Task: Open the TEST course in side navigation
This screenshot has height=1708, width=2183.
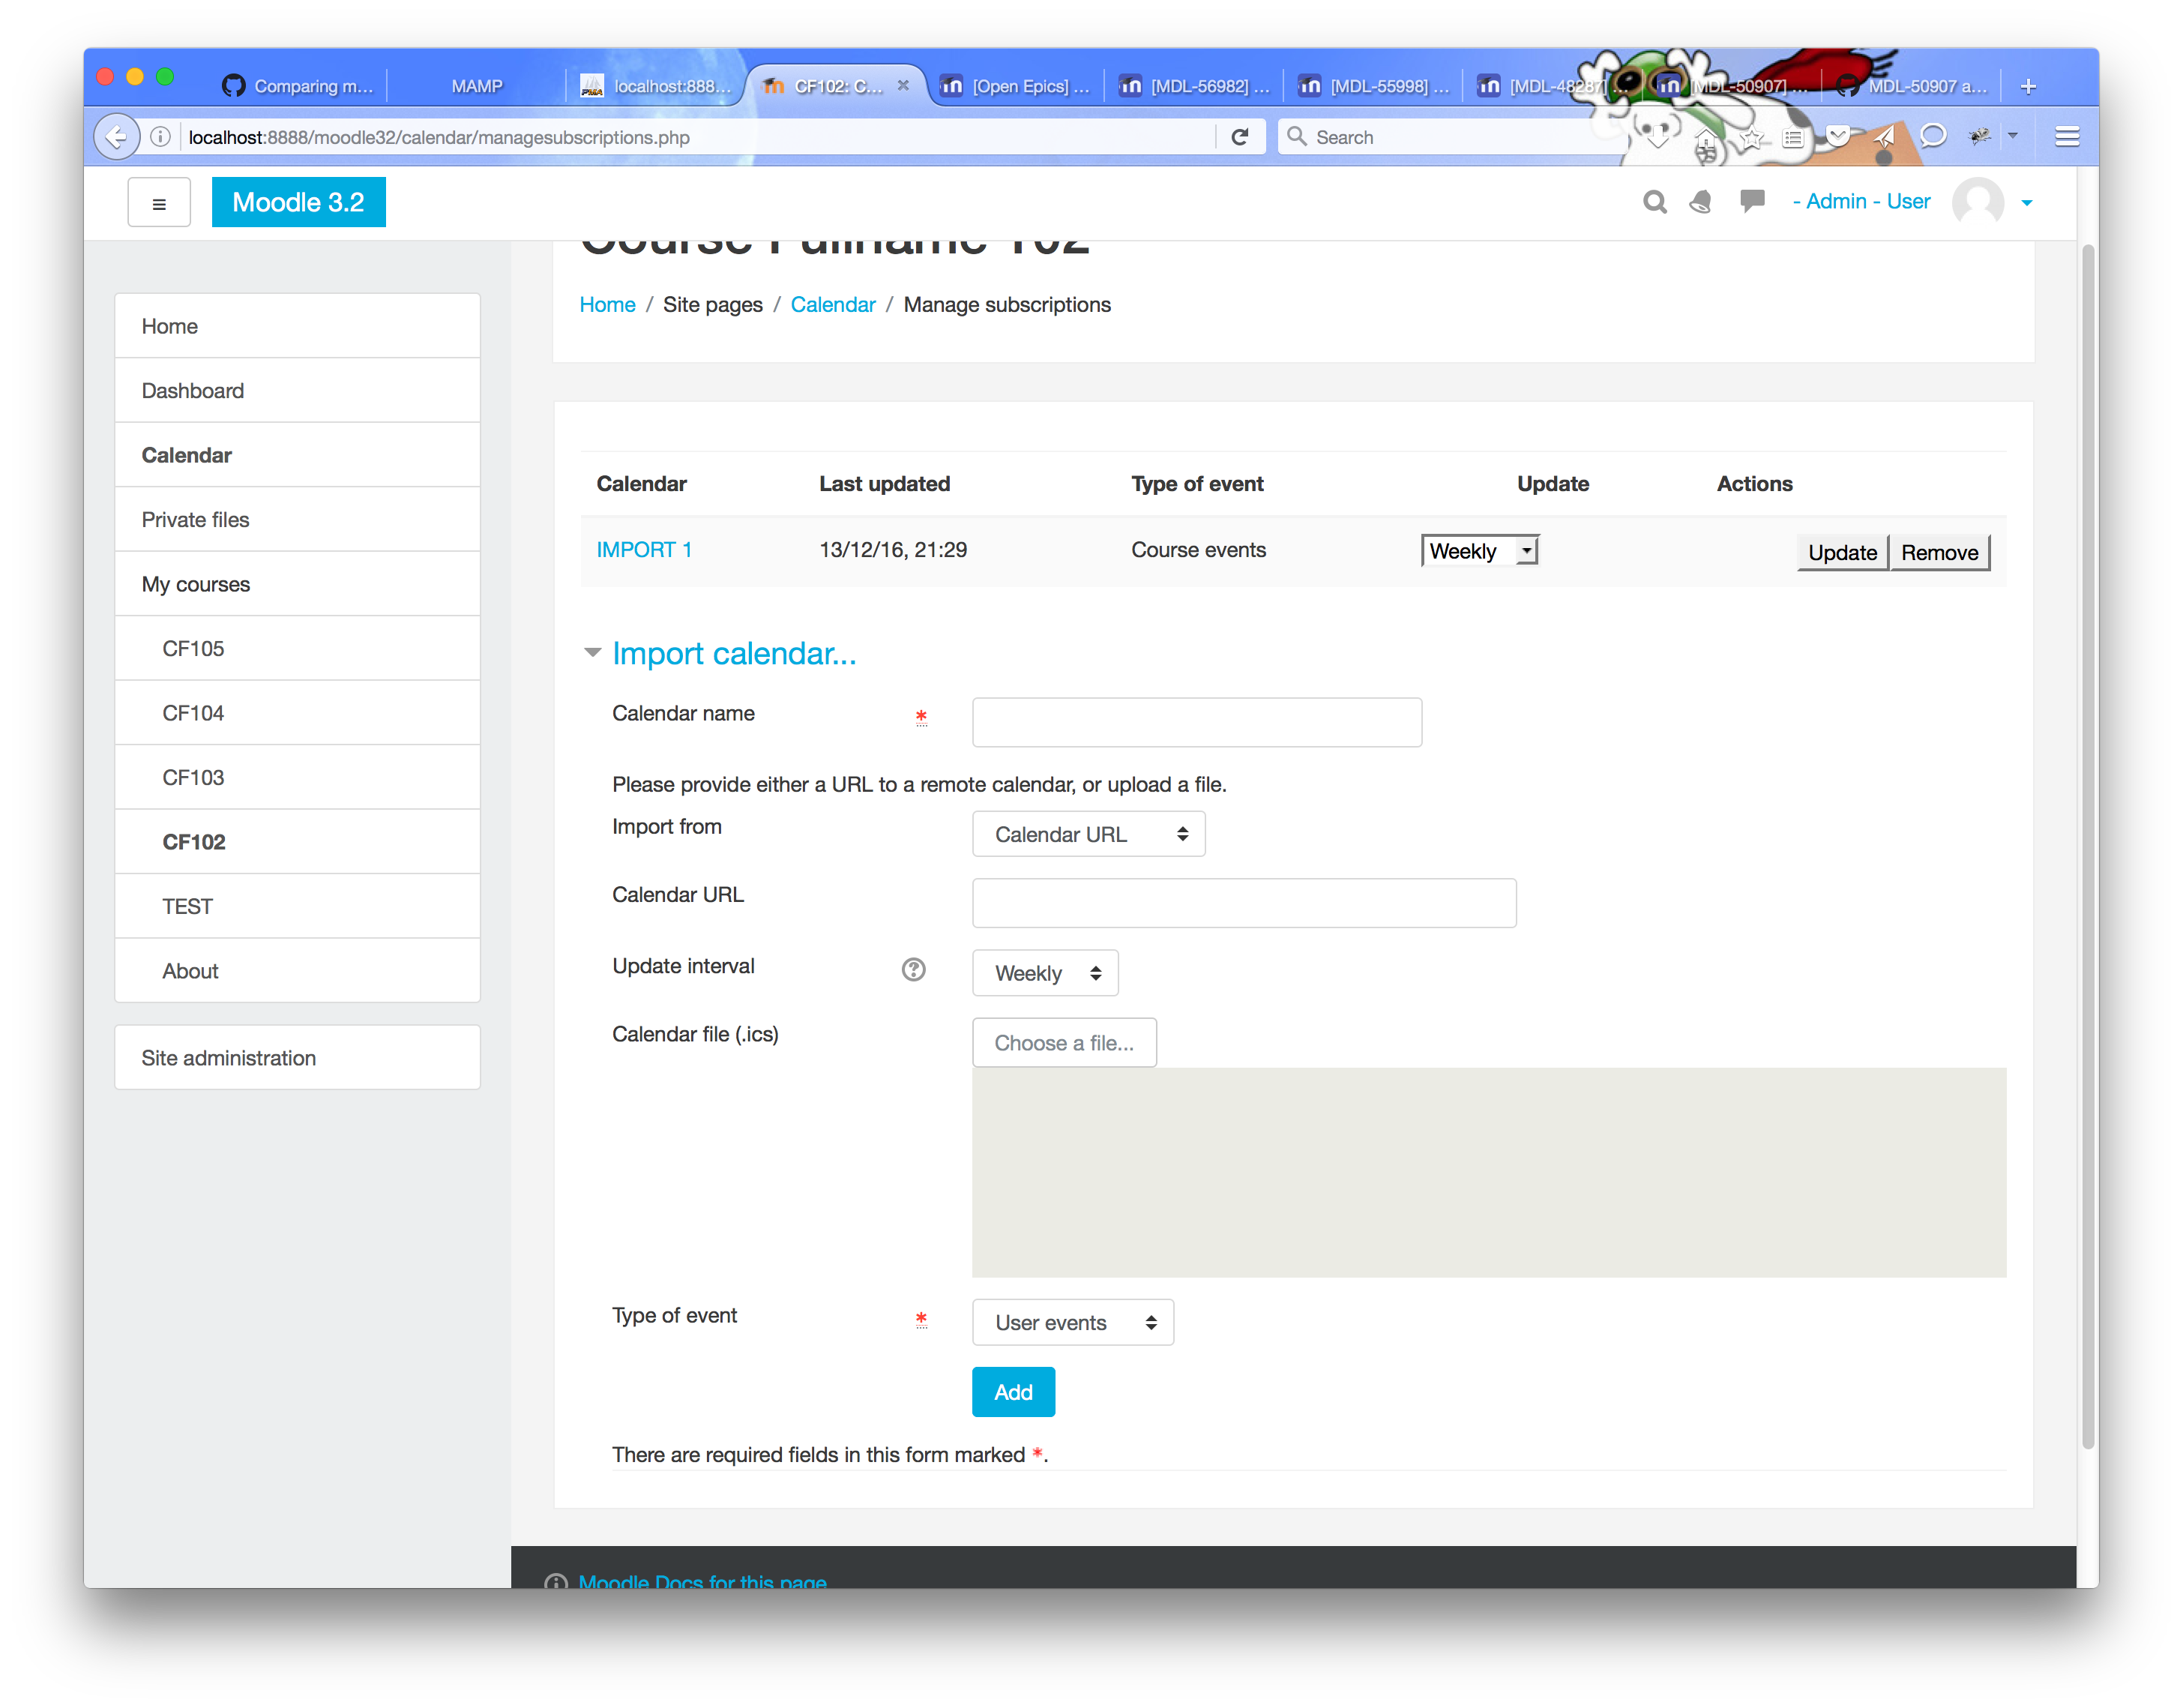Action: tap(297, 907)
